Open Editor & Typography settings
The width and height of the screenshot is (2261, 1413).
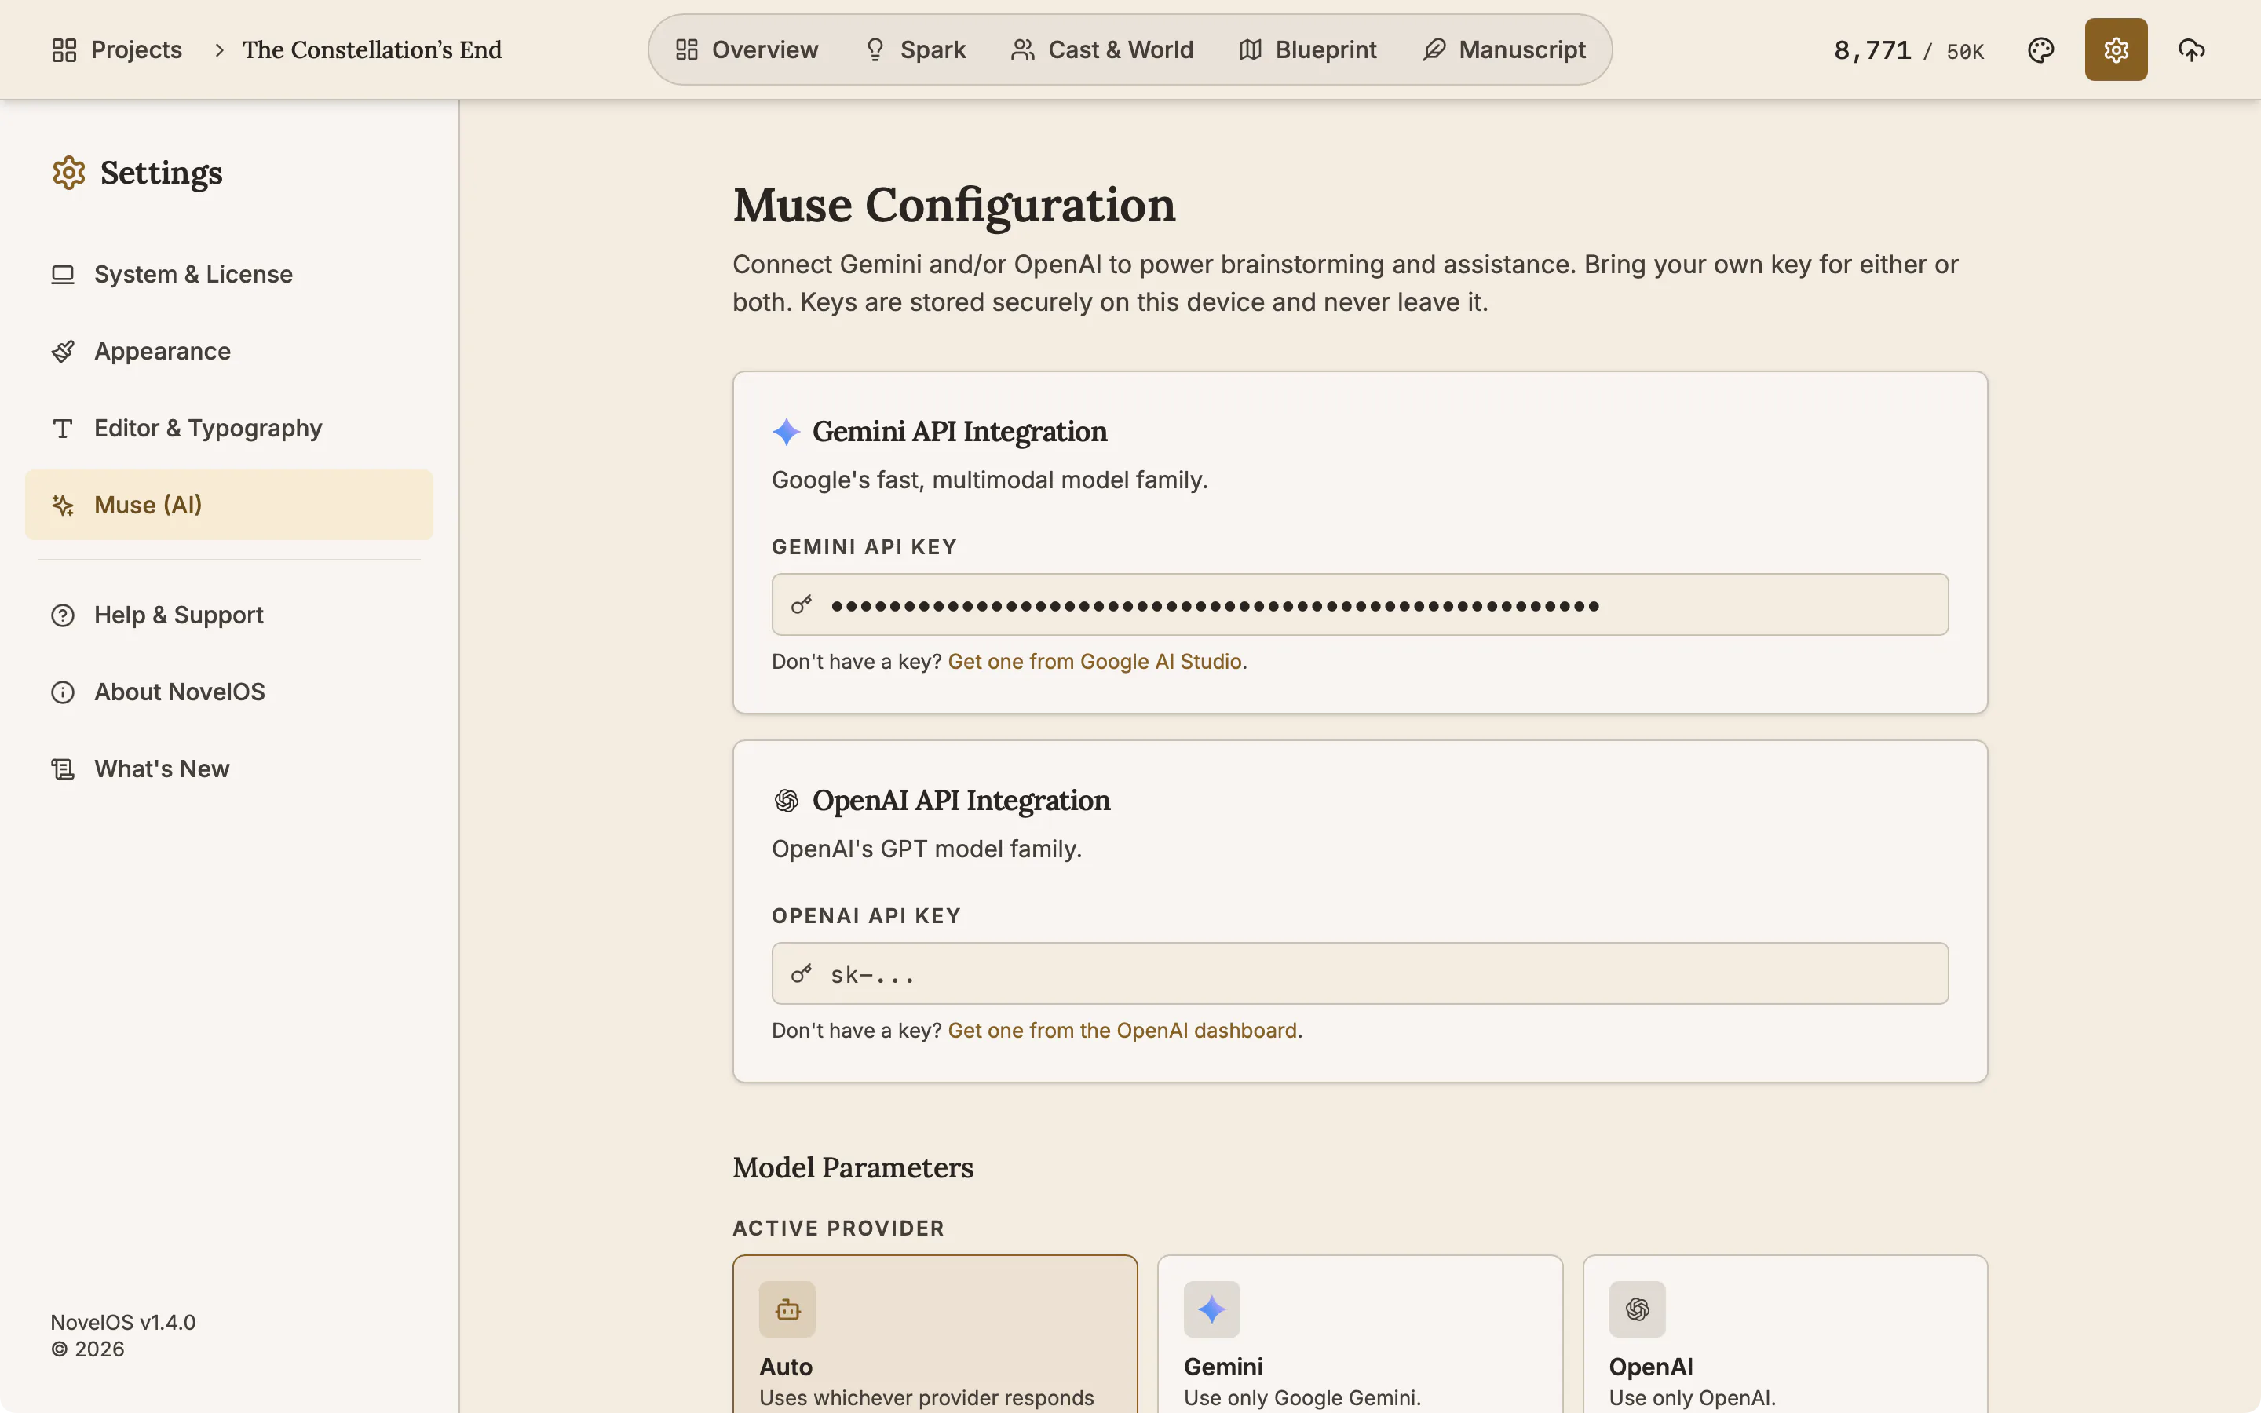(229, 428)
